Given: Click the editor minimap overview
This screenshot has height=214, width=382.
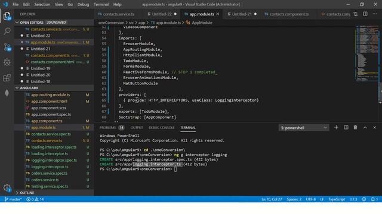Looking at the screenshot, I should 367,53.
